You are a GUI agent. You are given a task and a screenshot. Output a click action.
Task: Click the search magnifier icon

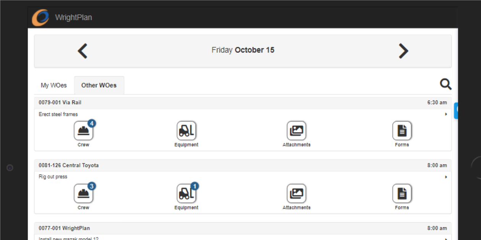click(x=445, y=84)
